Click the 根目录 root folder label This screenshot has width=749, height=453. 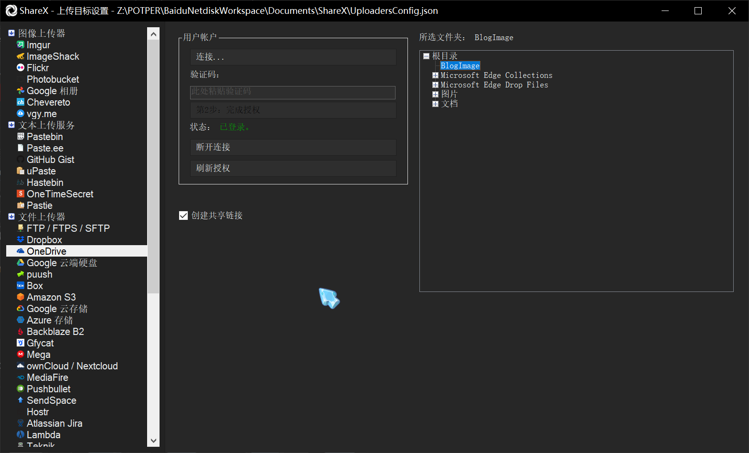coord(445,56)
